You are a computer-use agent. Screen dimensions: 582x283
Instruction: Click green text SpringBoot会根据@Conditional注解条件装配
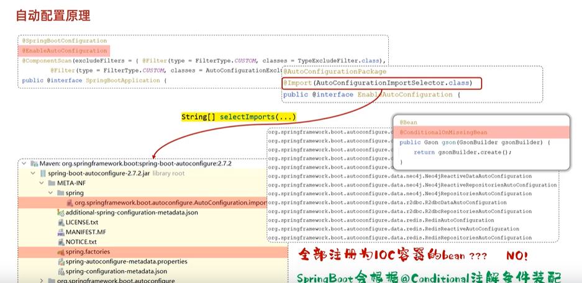[429, 277]
